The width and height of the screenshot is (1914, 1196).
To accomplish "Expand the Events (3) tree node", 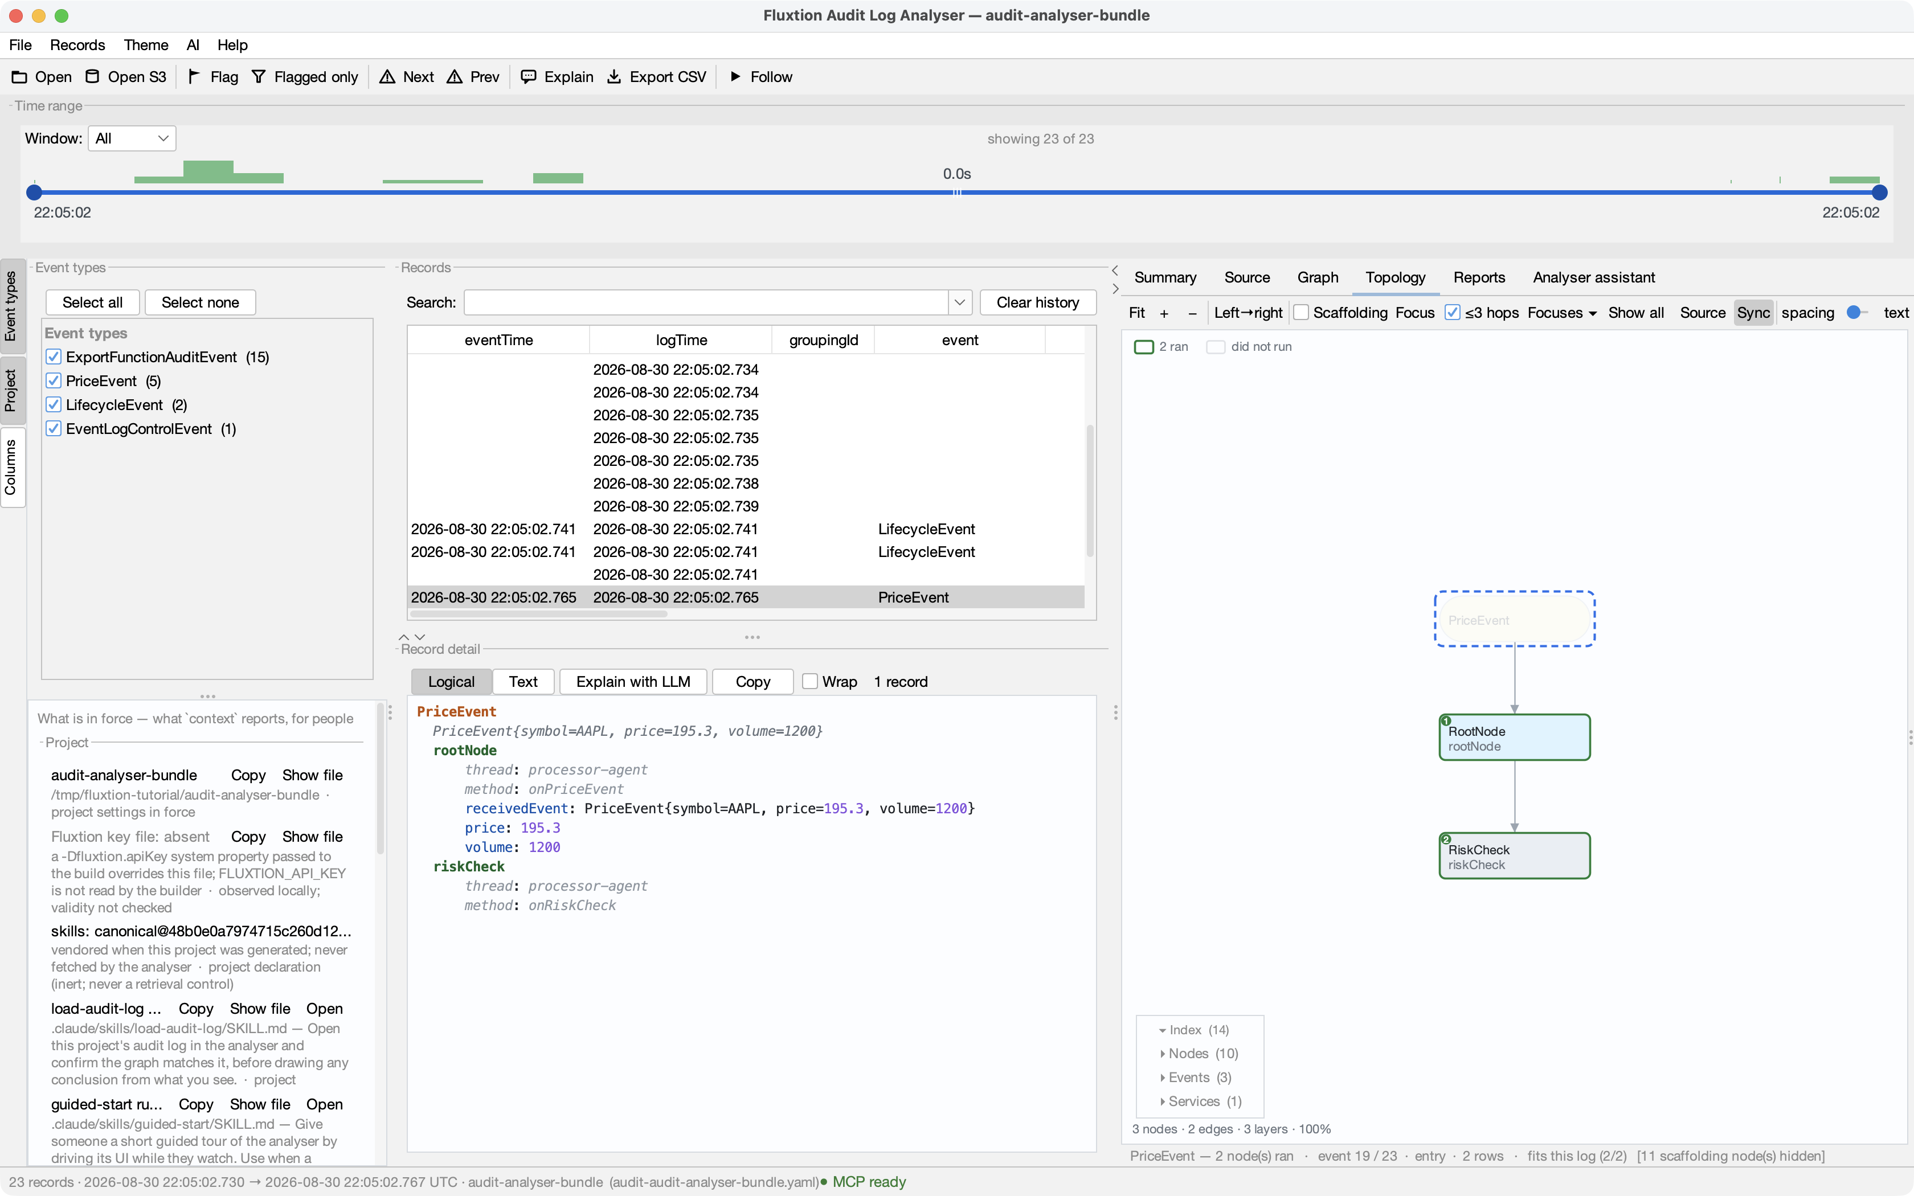I will tap(1162, 1078).
